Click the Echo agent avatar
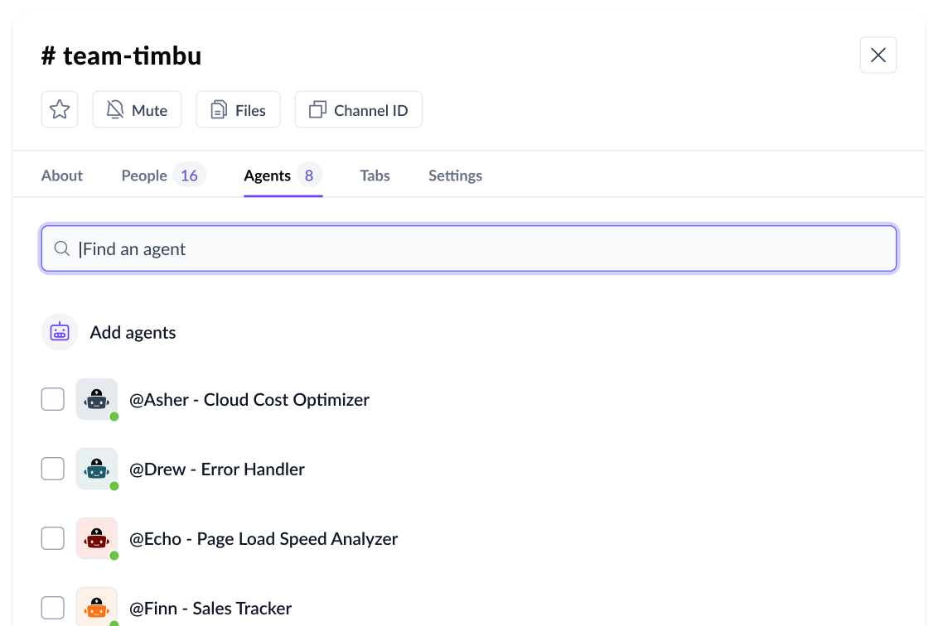The image size is (938, 626). (x=97, y=539)
